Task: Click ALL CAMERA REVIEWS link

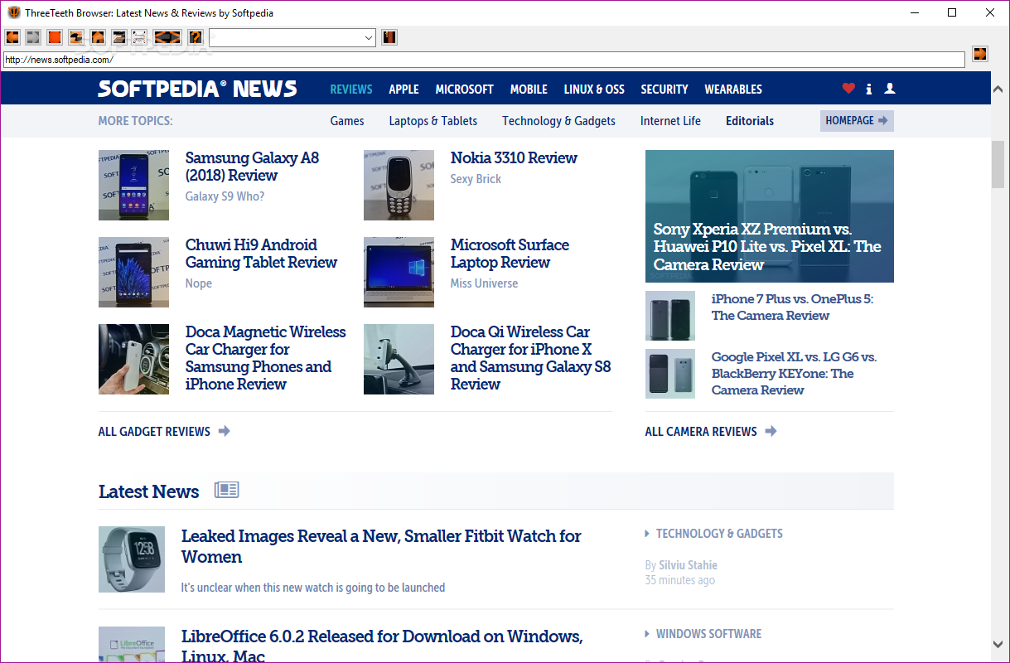Action: pyautogui.click(x=701, y=432)
